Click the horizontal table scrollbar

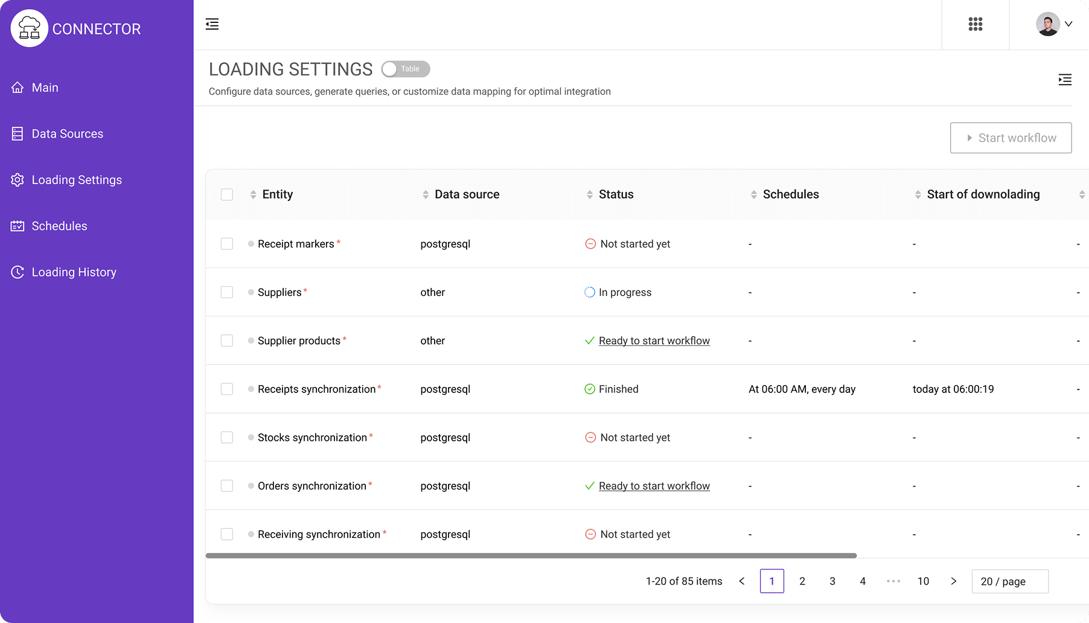point(531,555)
